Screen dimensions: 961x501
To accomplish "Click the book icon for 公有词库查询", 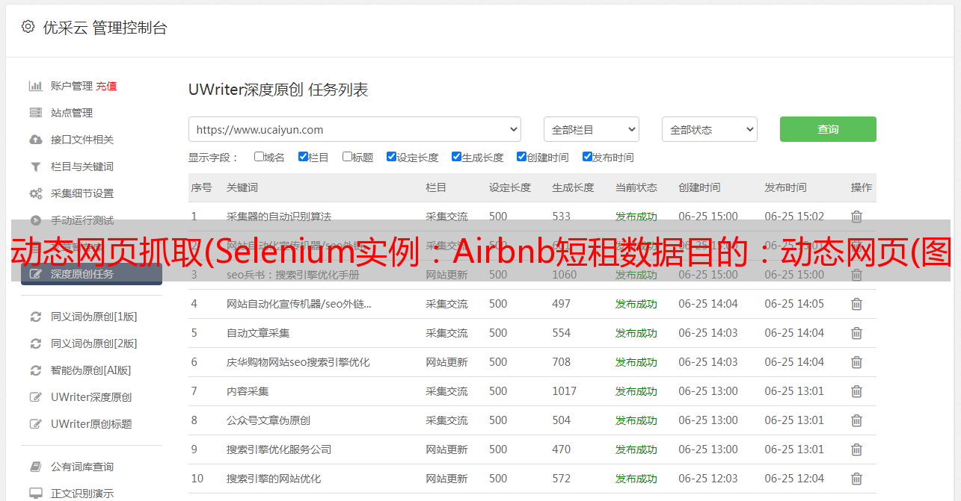I will [35, 467].
